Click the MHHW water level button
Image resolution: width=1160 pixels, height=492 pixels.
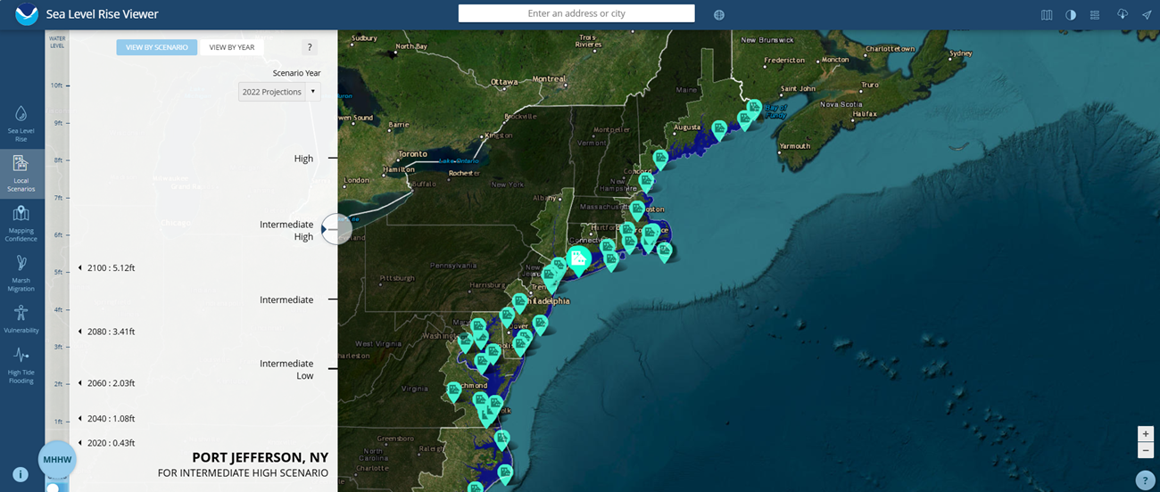57,460
